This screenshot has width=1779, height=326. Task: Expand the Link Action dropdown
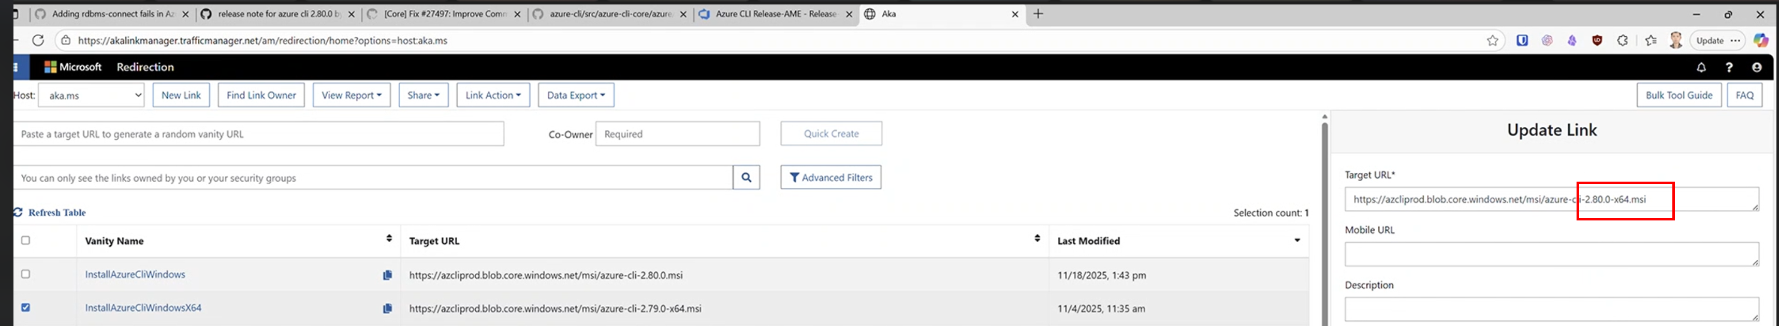[493, 95]
